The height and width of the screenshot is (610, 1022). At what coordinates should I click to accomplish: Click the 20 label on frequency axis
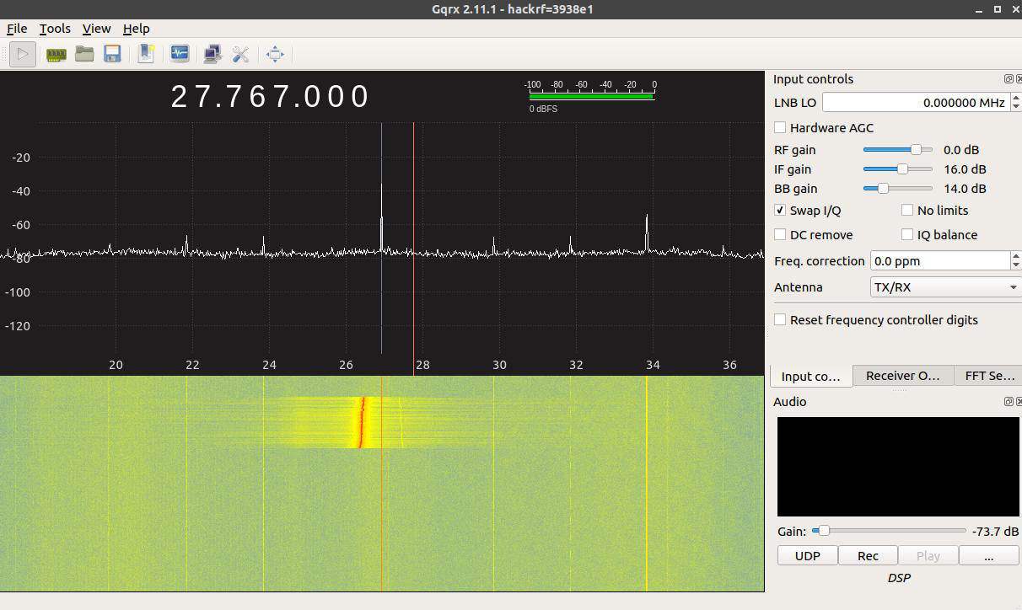pyautogui.click(x=116, y=365)
